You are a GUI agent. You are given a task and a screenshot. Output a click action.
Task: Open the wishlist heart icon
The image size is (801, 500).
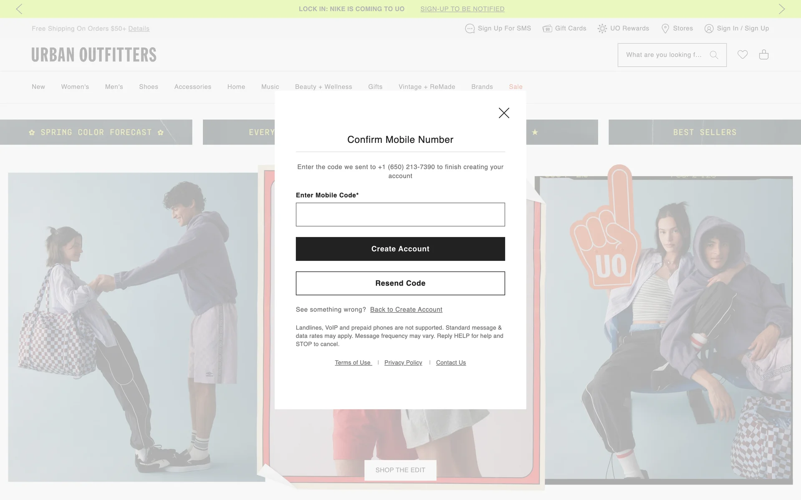coord(742,55)
